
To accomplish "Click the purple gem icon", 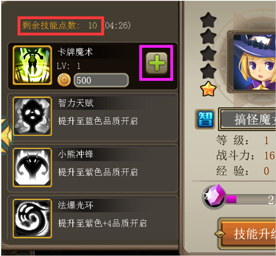I will click(x=214, y=196).
